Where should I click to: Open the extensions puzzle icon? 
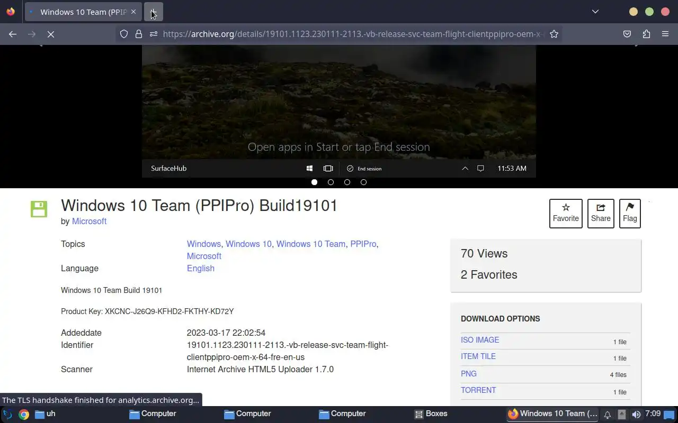[x=646, y=34]
